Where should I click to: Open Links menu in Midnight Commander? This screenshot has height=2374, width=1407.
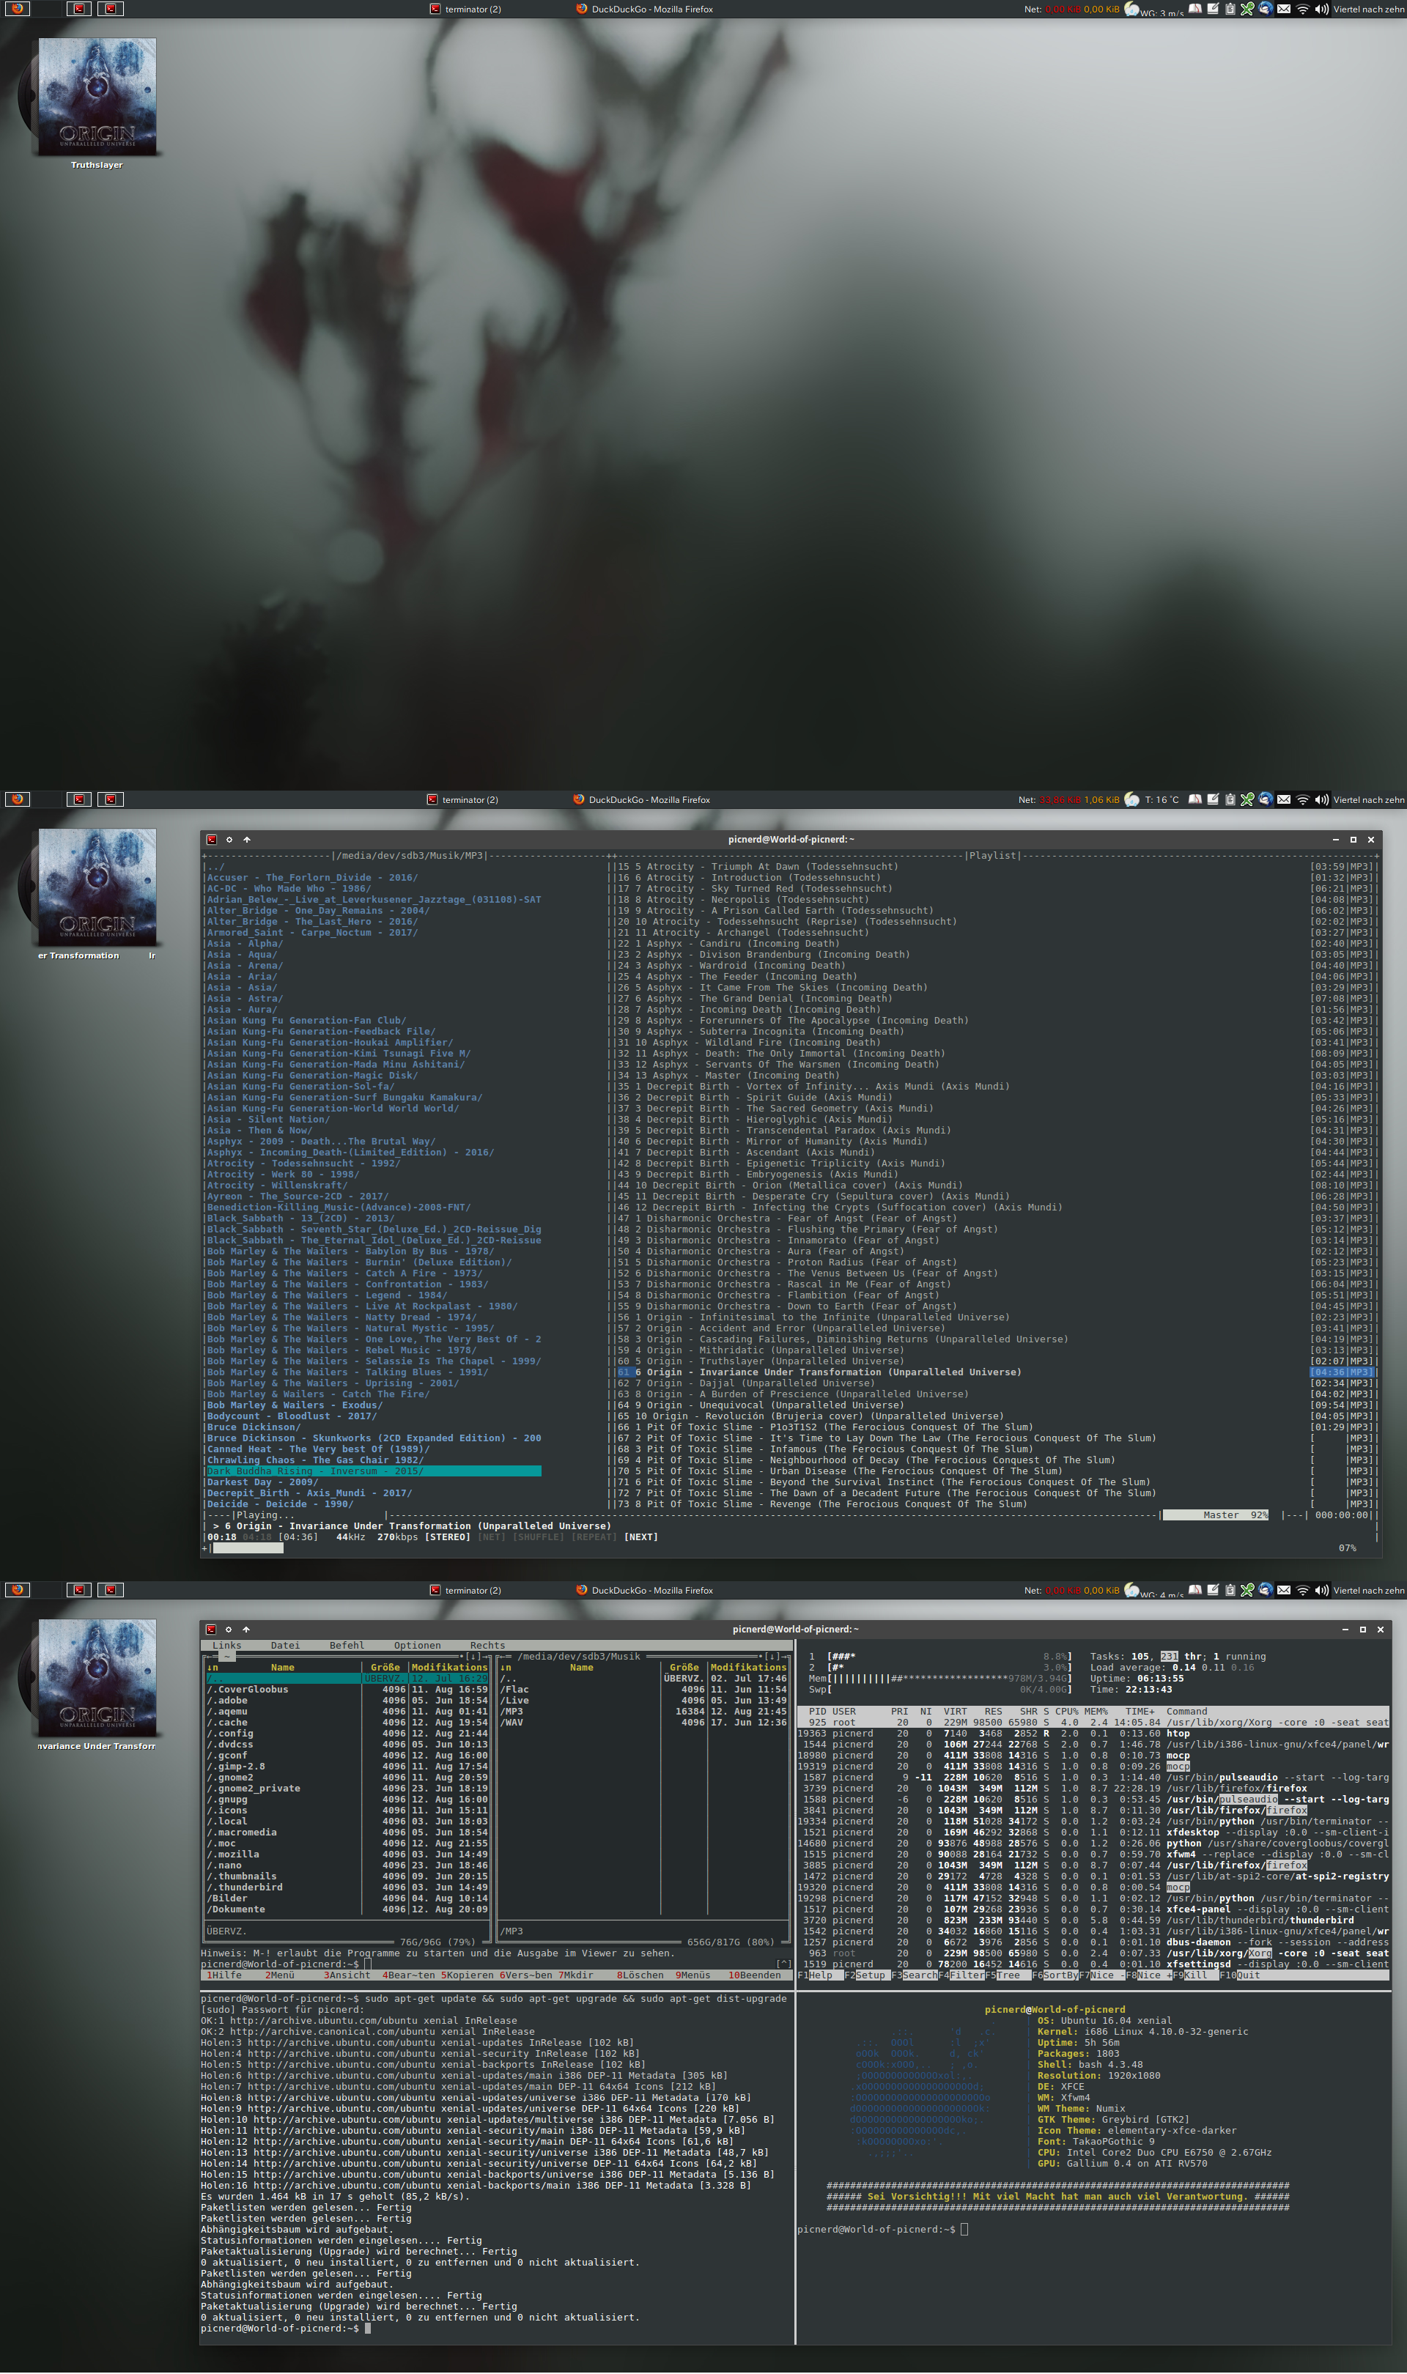(226, 1645)
